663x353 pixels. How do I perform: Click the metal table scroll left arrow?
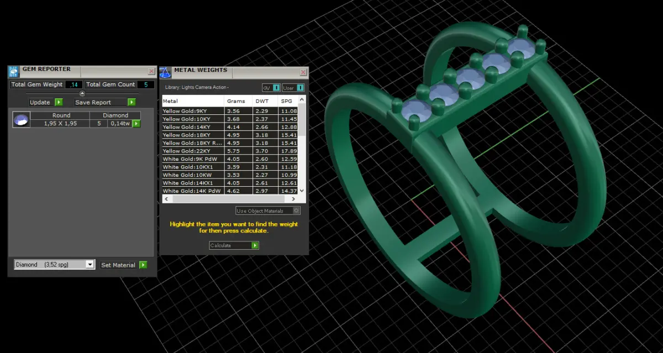tap(166, 198)
